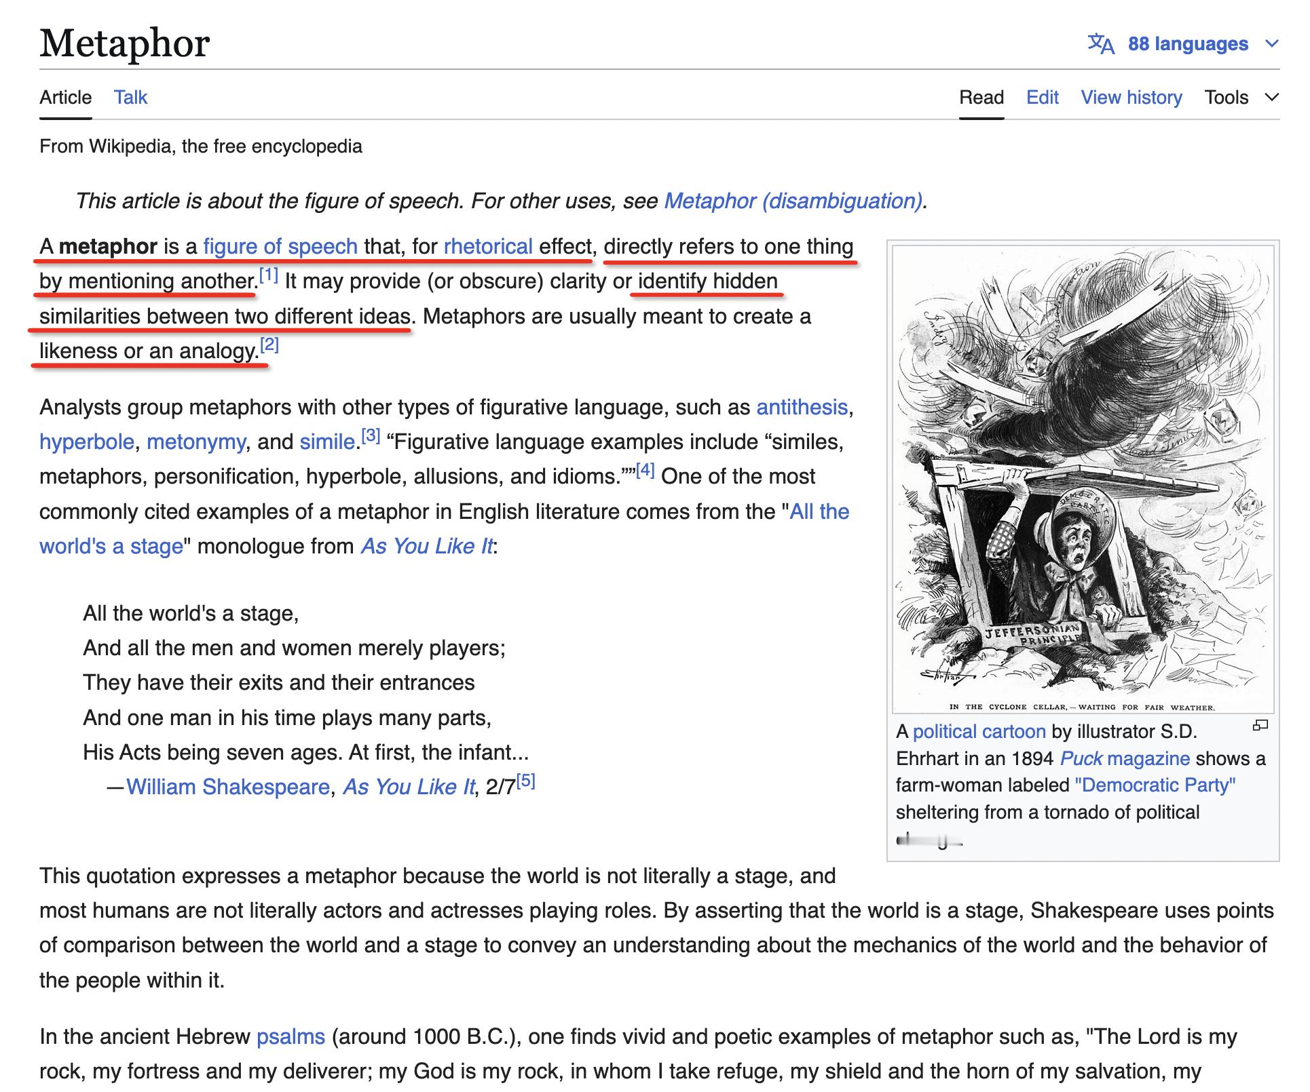Switch to the Talk tab
The image size is (1310, 1092).
point(130,98)
